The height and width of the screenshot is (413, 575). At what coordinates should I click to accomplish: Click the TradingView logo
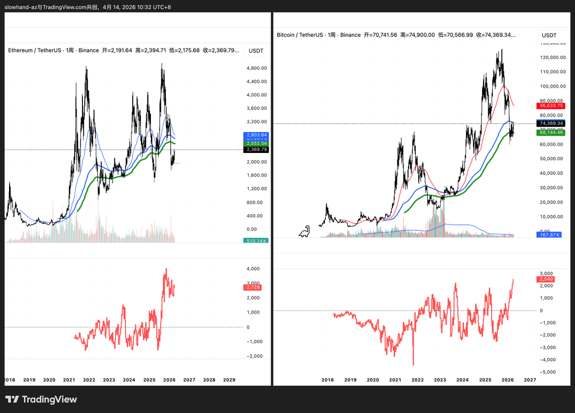[41, 399]
